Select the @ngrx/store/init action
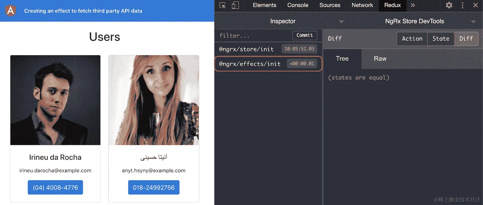Image resolution: width=483 pixels, height=205 pixels. point(268,49)
